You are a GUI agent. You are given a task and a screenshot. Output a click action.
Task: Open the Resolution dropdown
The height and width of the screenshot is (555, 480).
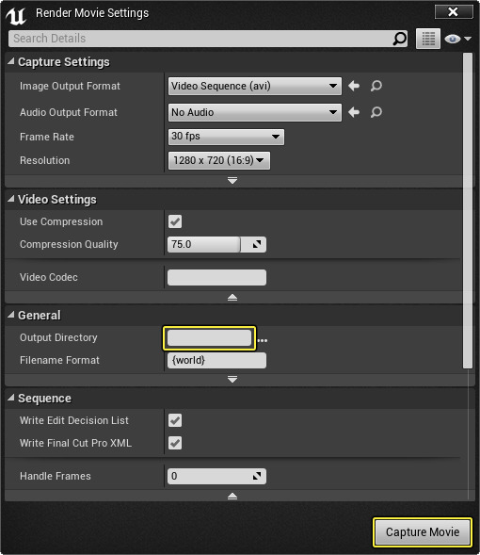point(219,160)
